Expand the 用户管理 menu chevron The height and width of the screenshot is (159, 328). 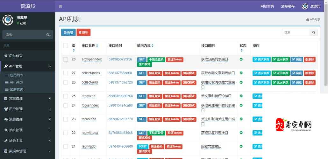(50, 109)
